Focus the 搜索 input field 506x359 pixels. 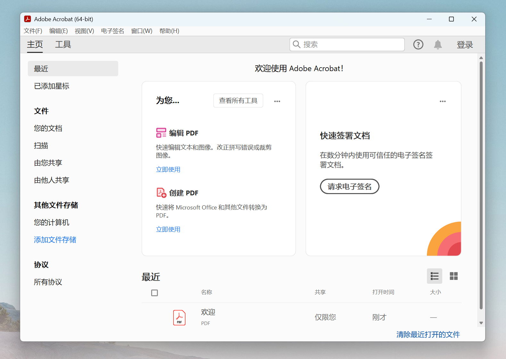pyautogui.click(x=347, y=45)
